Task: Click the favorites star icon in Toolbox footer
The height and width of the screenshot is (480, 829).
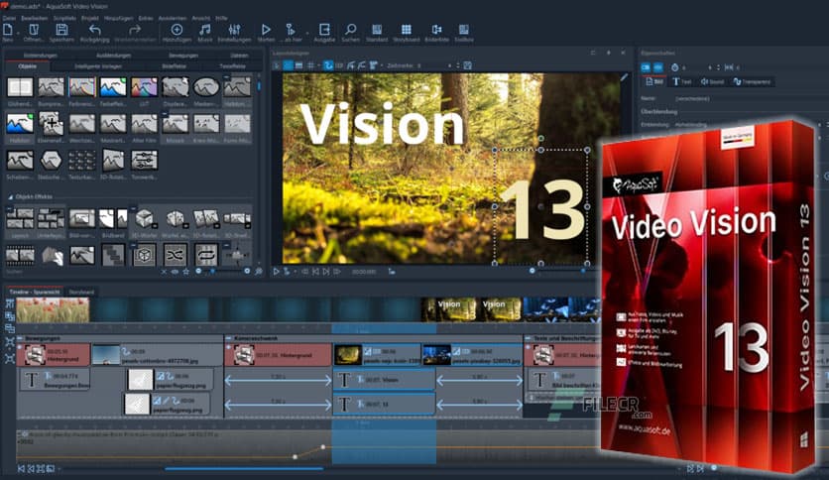Action: coord(185,271)
